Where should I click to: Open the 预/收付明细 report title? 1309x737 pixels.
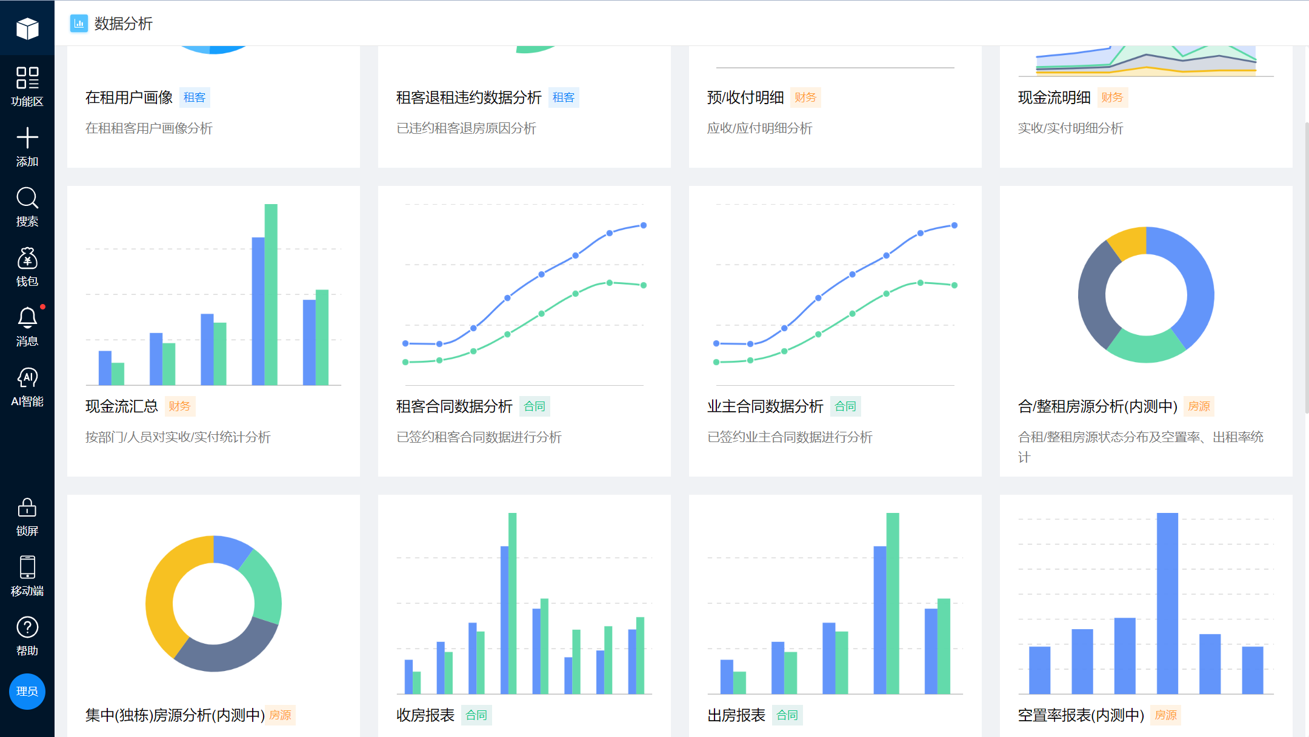tap(745, 97)
